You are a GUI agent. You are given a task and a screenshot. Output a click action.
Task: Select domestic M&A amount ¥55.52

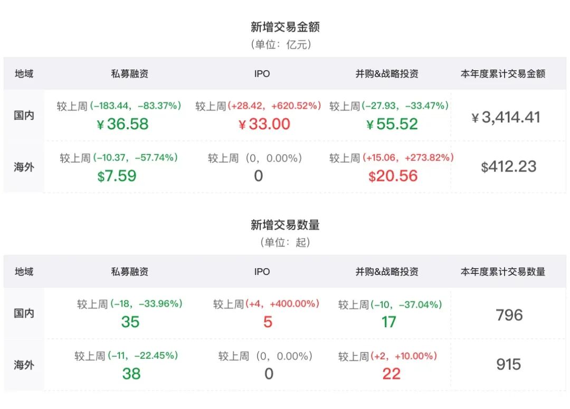[x=392, y=124]
